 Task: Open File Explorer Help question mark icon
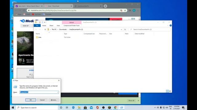tap(171, 25)
